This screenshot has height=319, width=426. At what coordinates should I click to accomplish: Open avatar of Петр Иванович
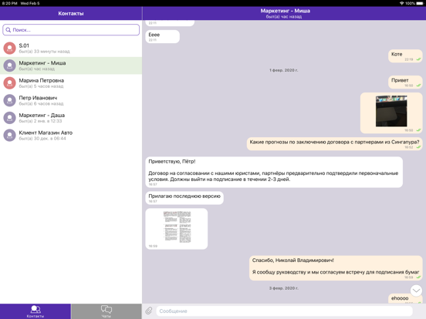[x=9, y=100]
